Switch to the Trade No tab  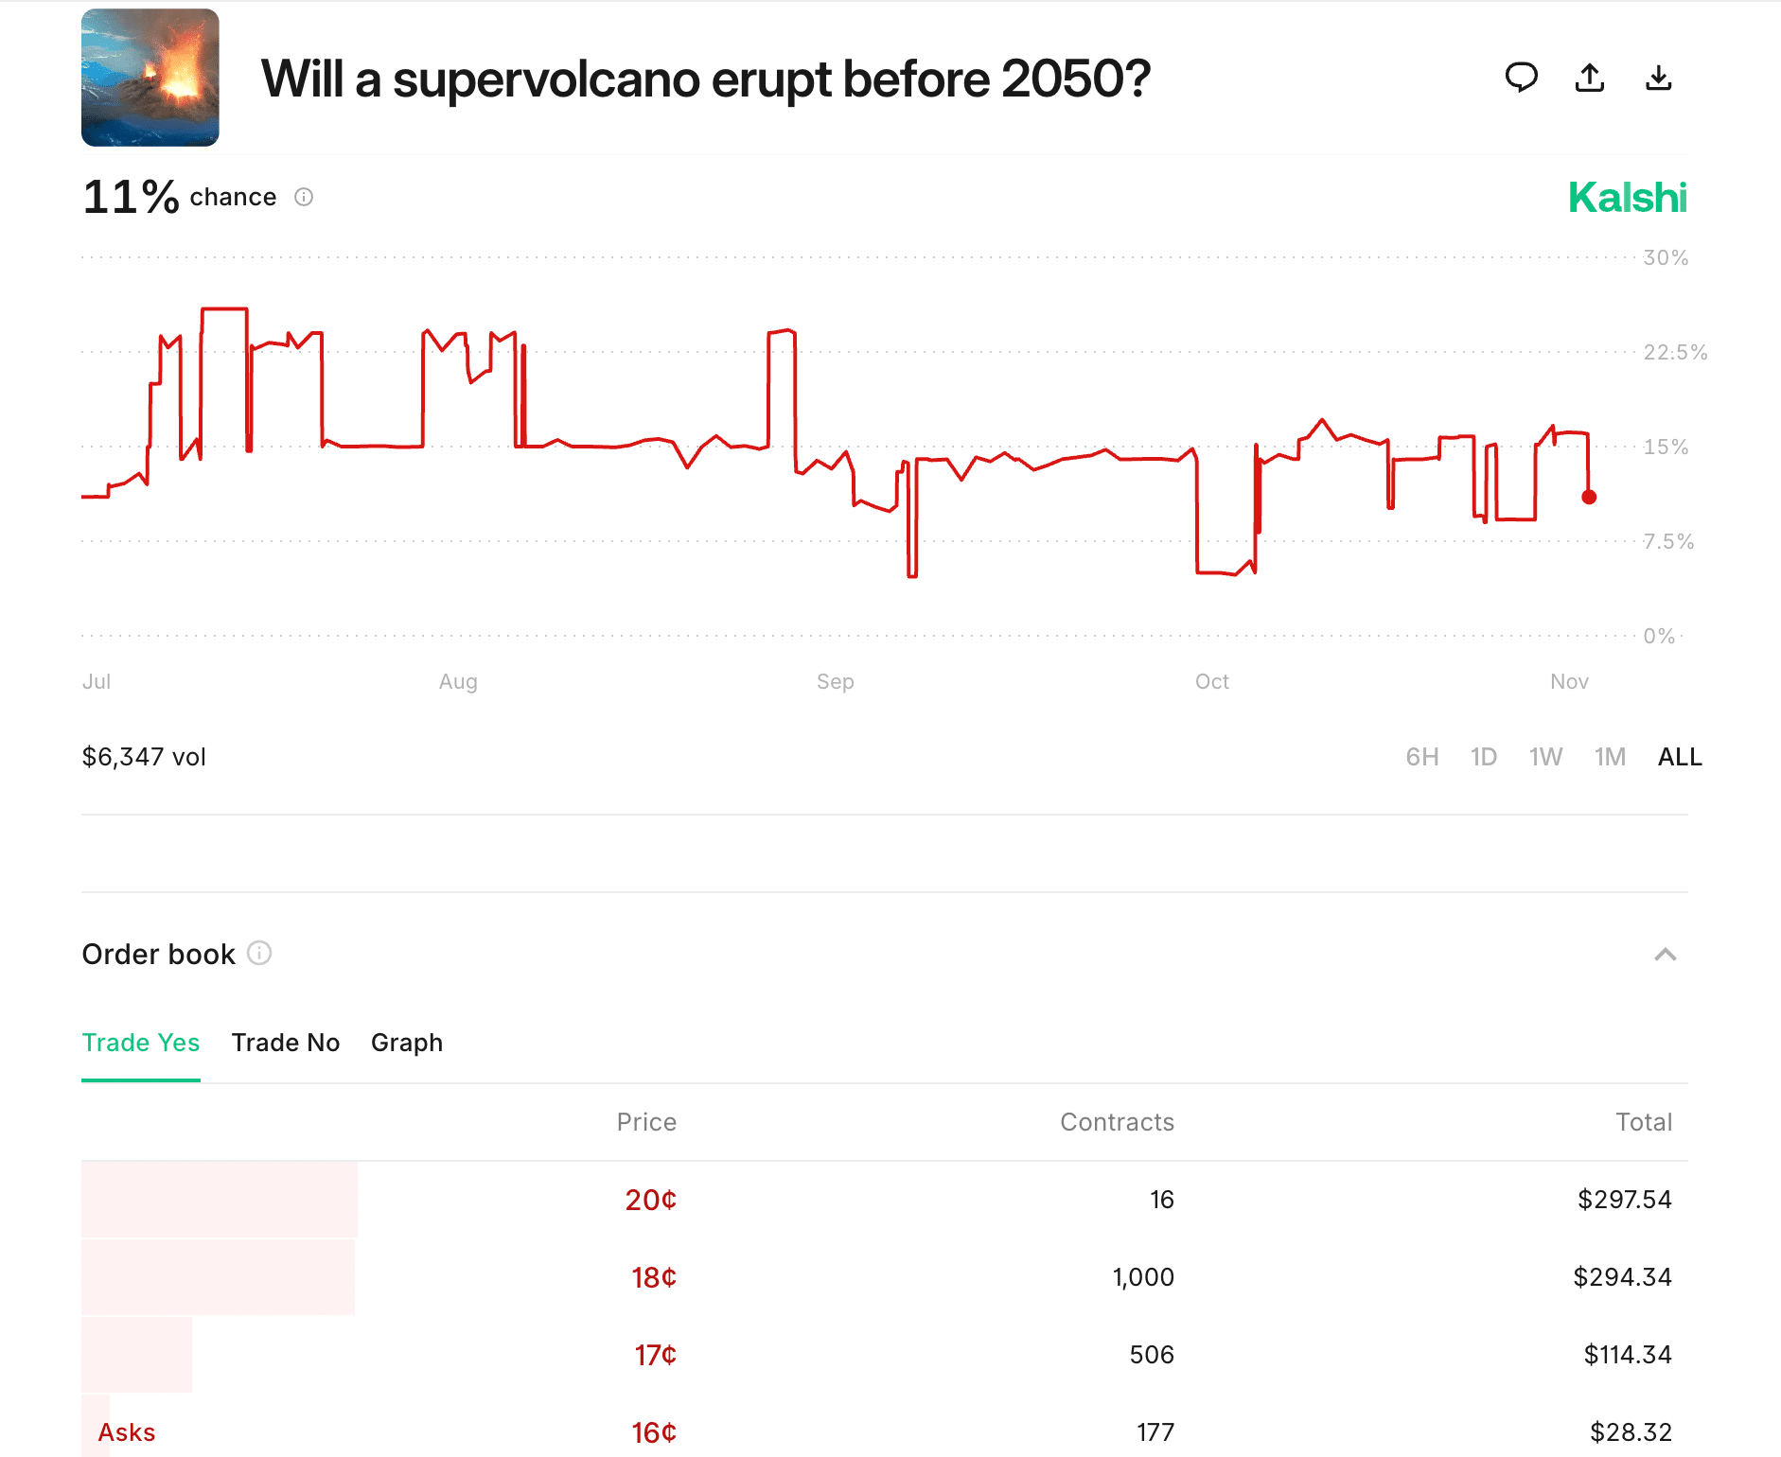coord(286,1043)
